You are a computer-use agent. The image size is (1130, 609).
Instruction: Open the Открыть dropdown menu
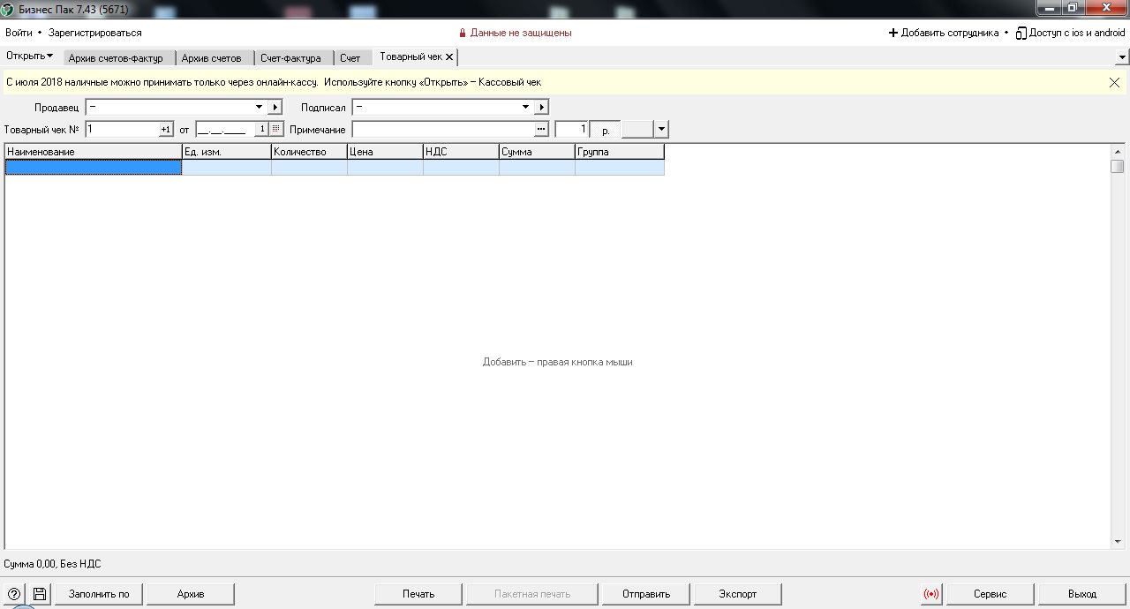click(29, 56)
